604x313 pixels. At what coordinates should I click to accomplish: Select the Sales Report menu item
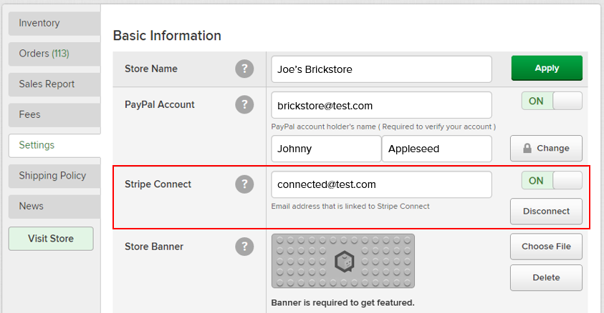(x=54, y=84)
